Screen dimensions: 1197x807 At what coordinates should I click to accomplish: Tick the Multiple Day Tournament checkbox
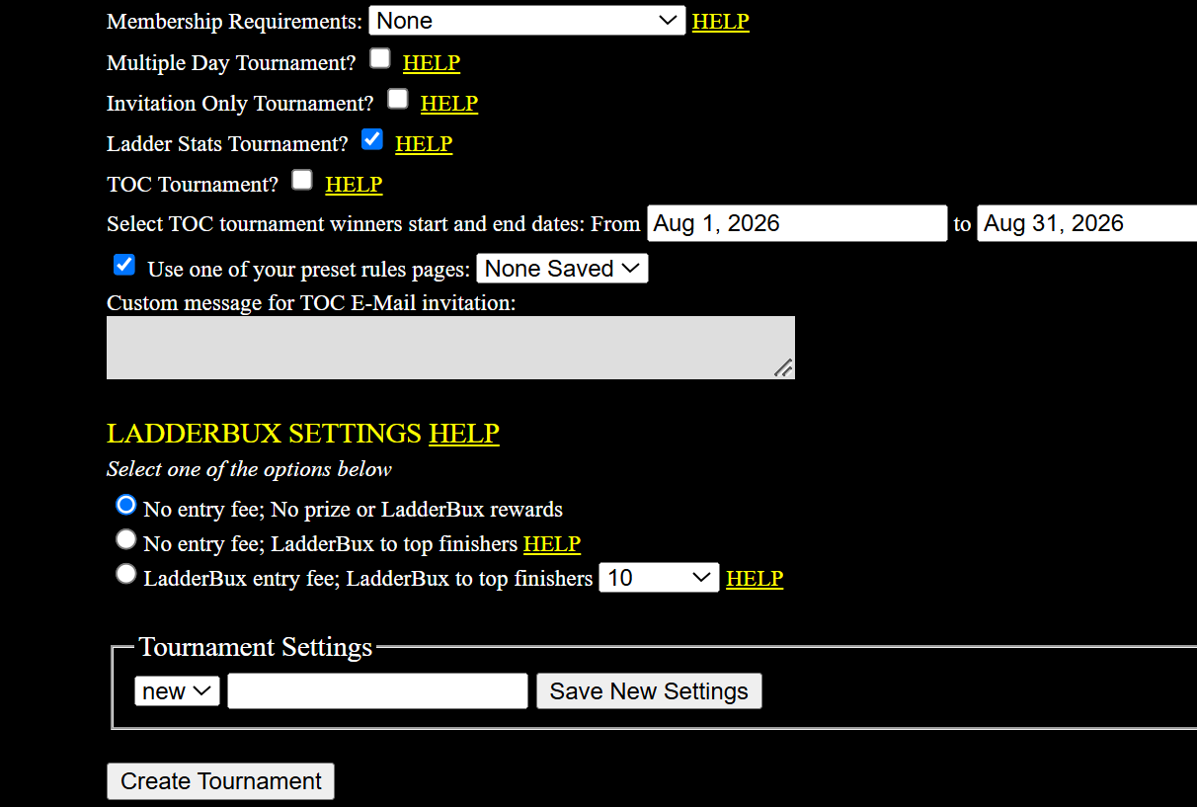pos(380,58)
